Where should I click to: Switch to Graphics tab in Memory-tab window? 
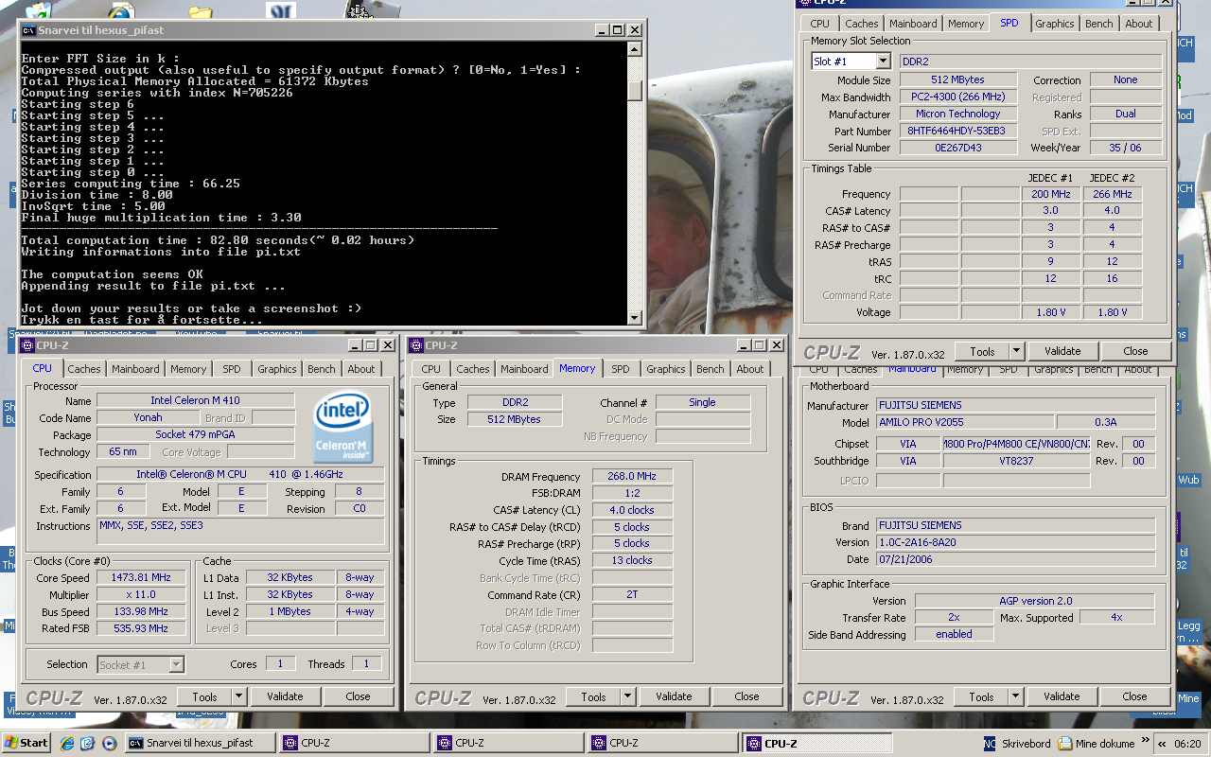(x=665, y=369)
